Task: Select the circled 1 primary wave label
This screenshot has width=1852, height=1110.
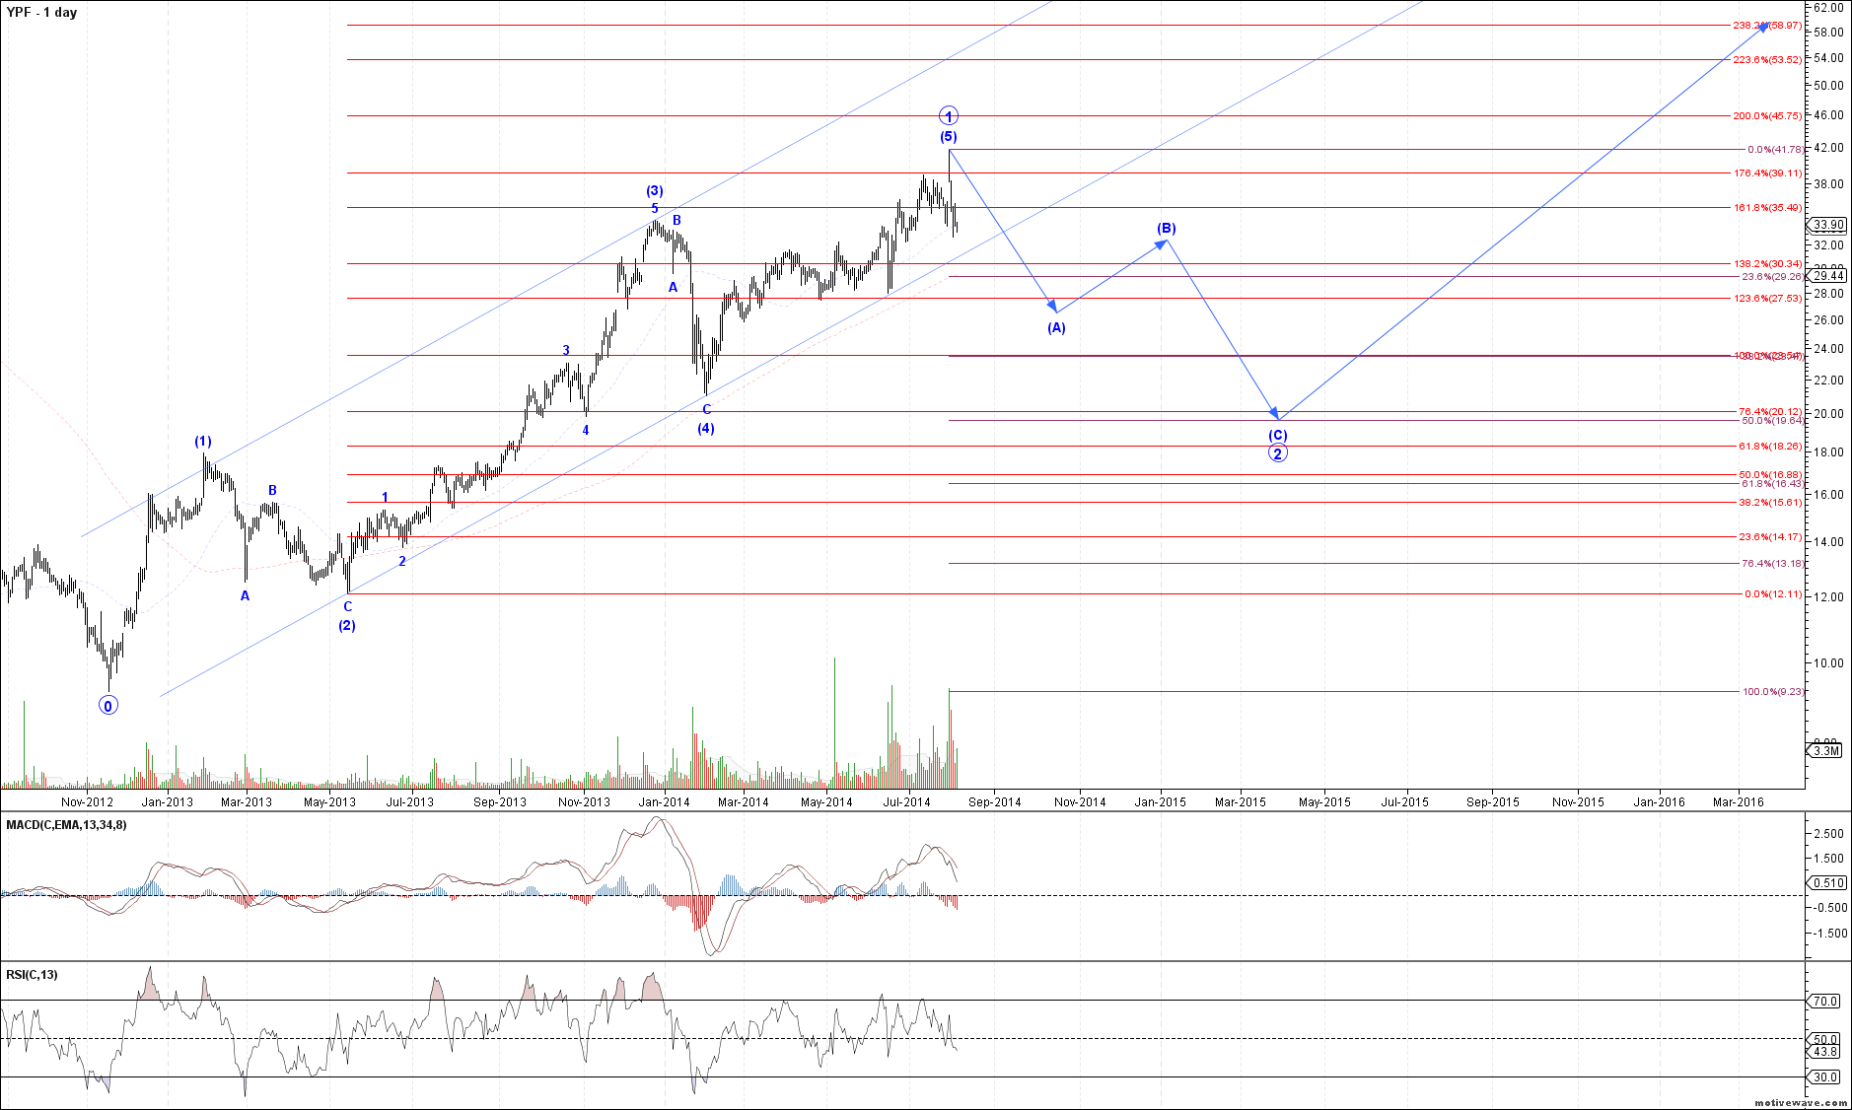Action: (x=948, y=115)
